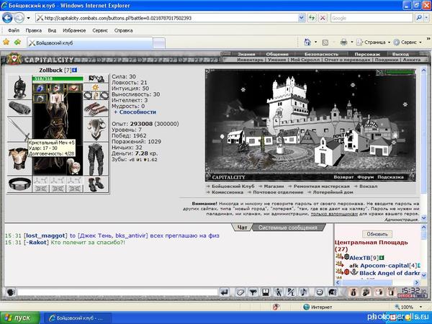Viewport: 432px width, 324px height.
Task: Switch to the Чат tab
Action: pos(242,228)
